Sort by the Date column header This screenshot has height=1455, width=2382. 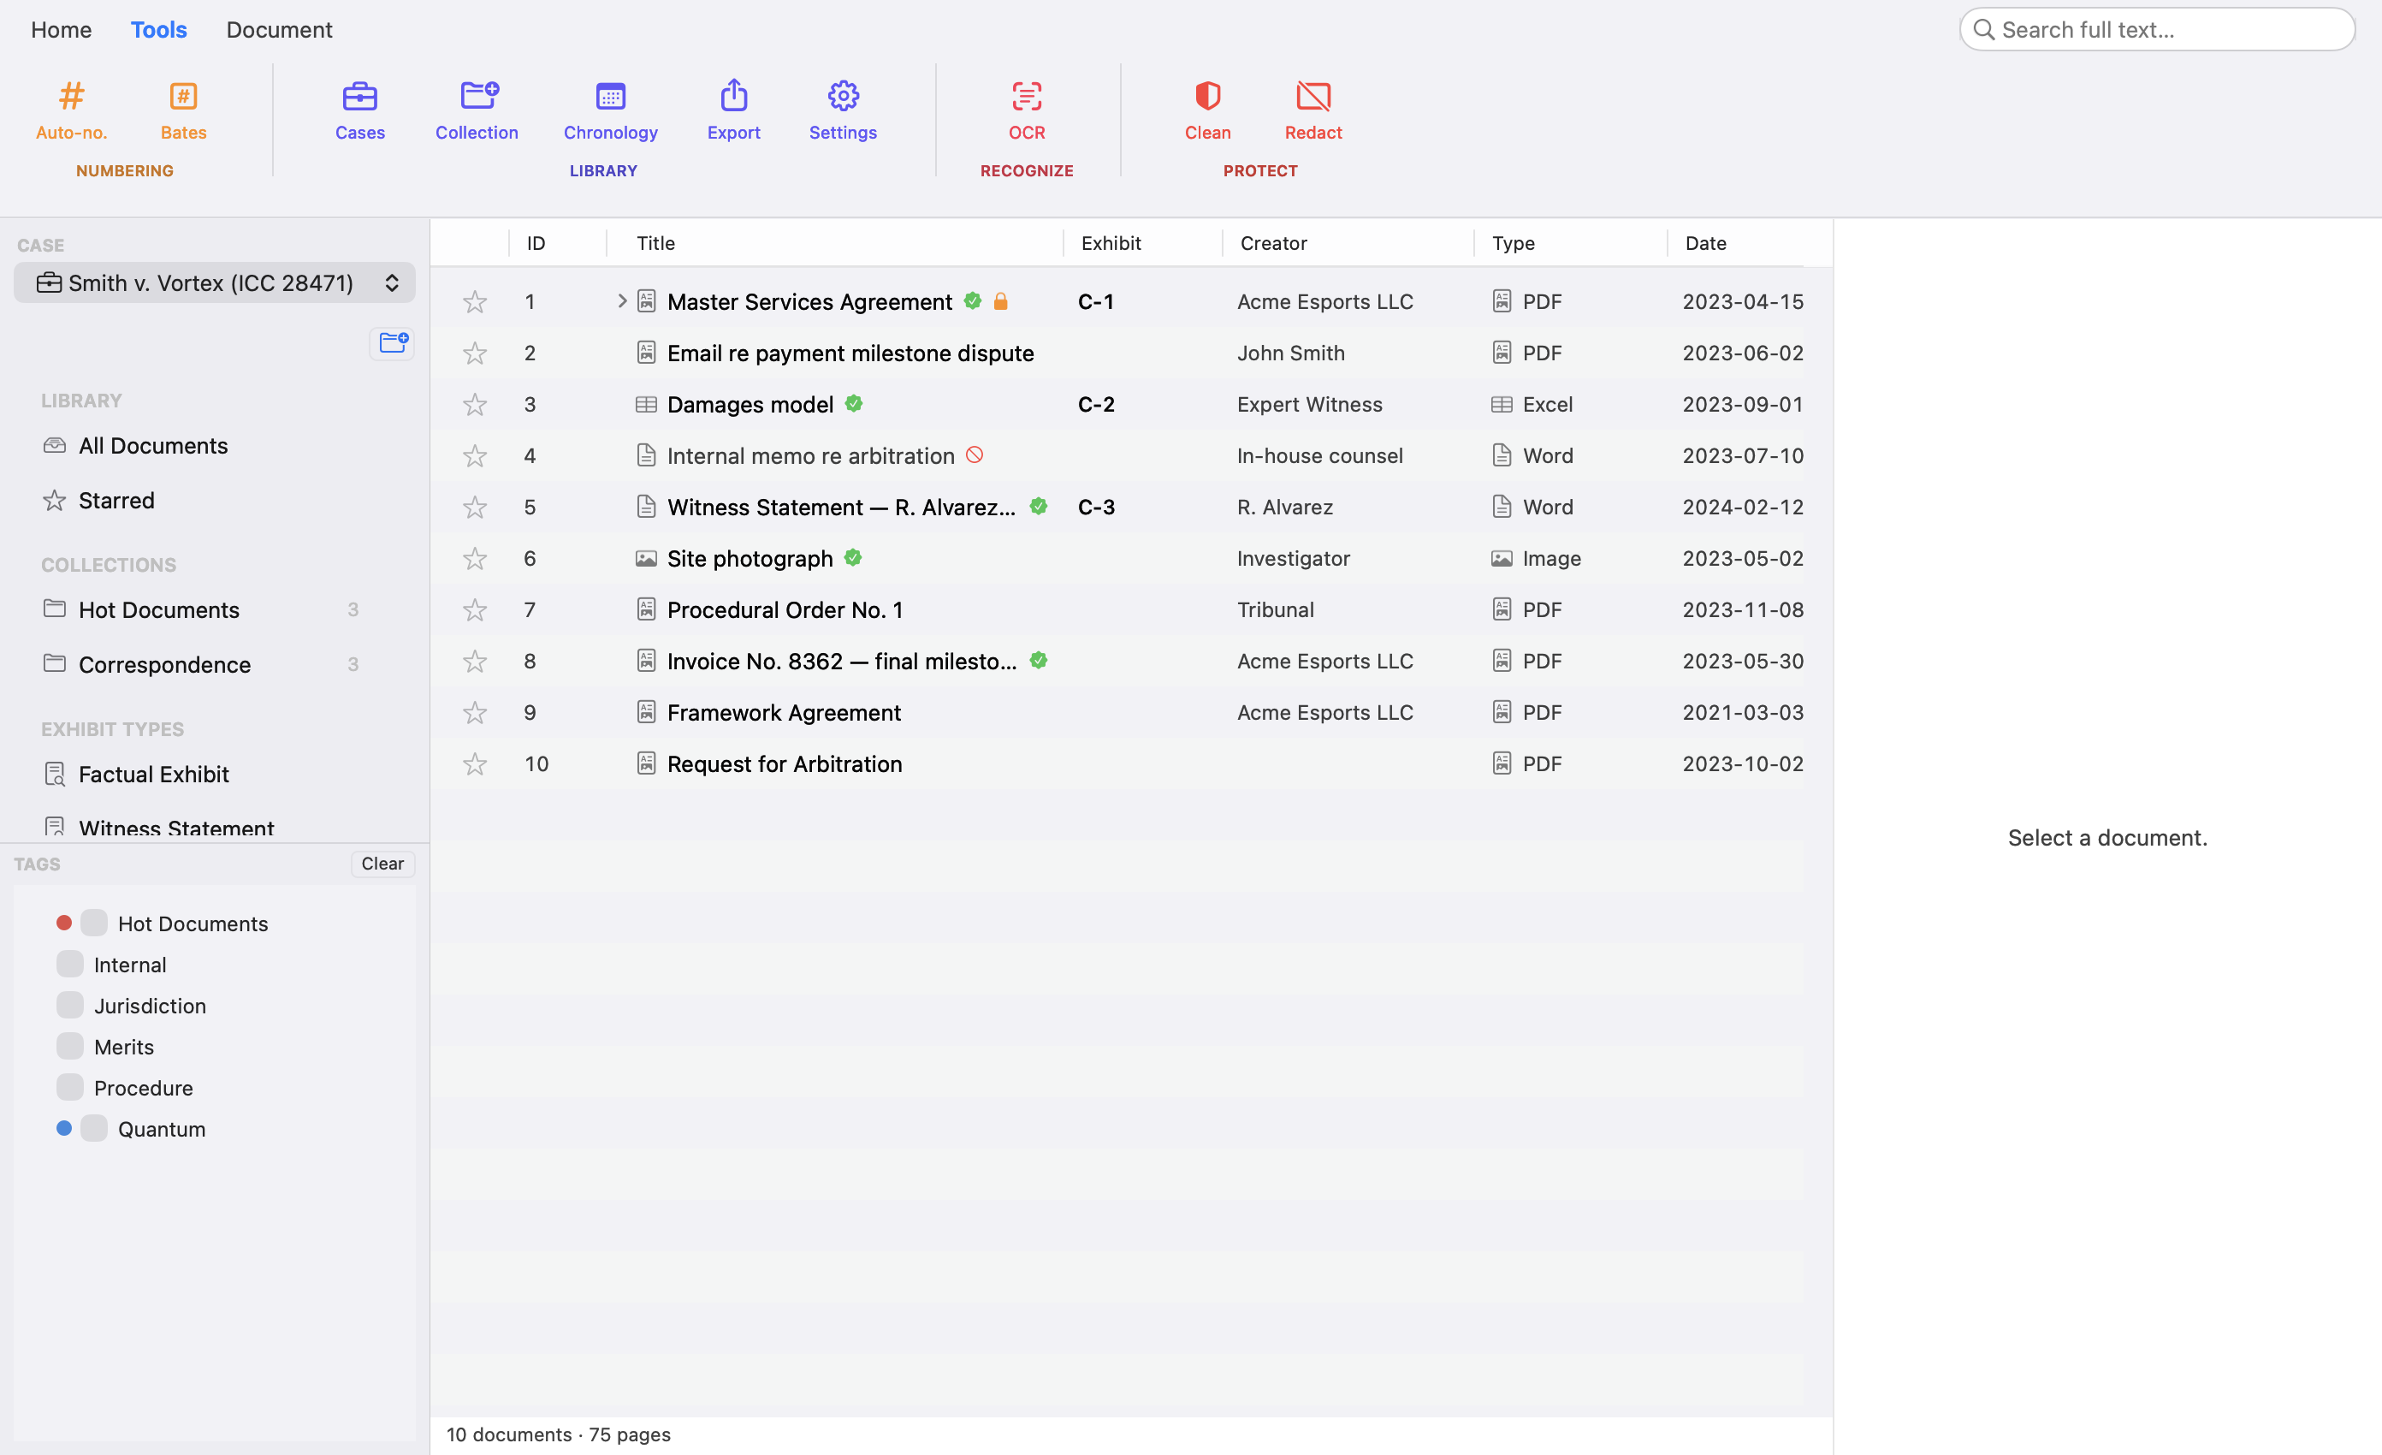click(x=1705, y=244)
